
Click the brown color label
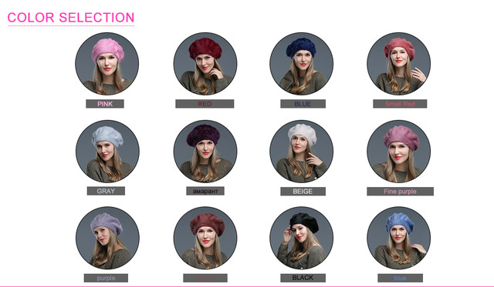pyautogui.click(x=205, y=279)
